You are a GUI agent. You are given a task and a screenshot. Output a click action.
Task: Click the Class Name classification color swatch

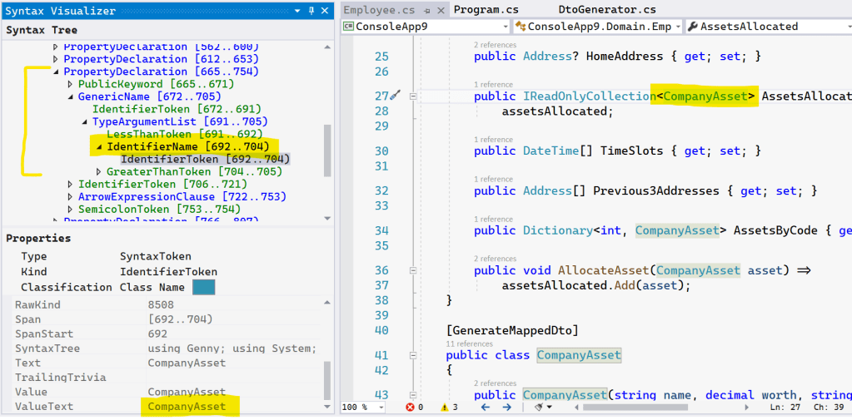point(203,287)
